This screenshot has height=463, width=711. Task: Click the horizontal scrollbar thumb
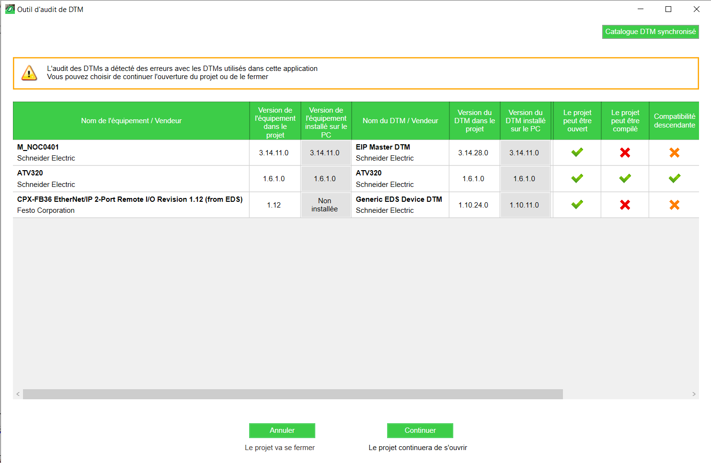(x=292, y=394)
